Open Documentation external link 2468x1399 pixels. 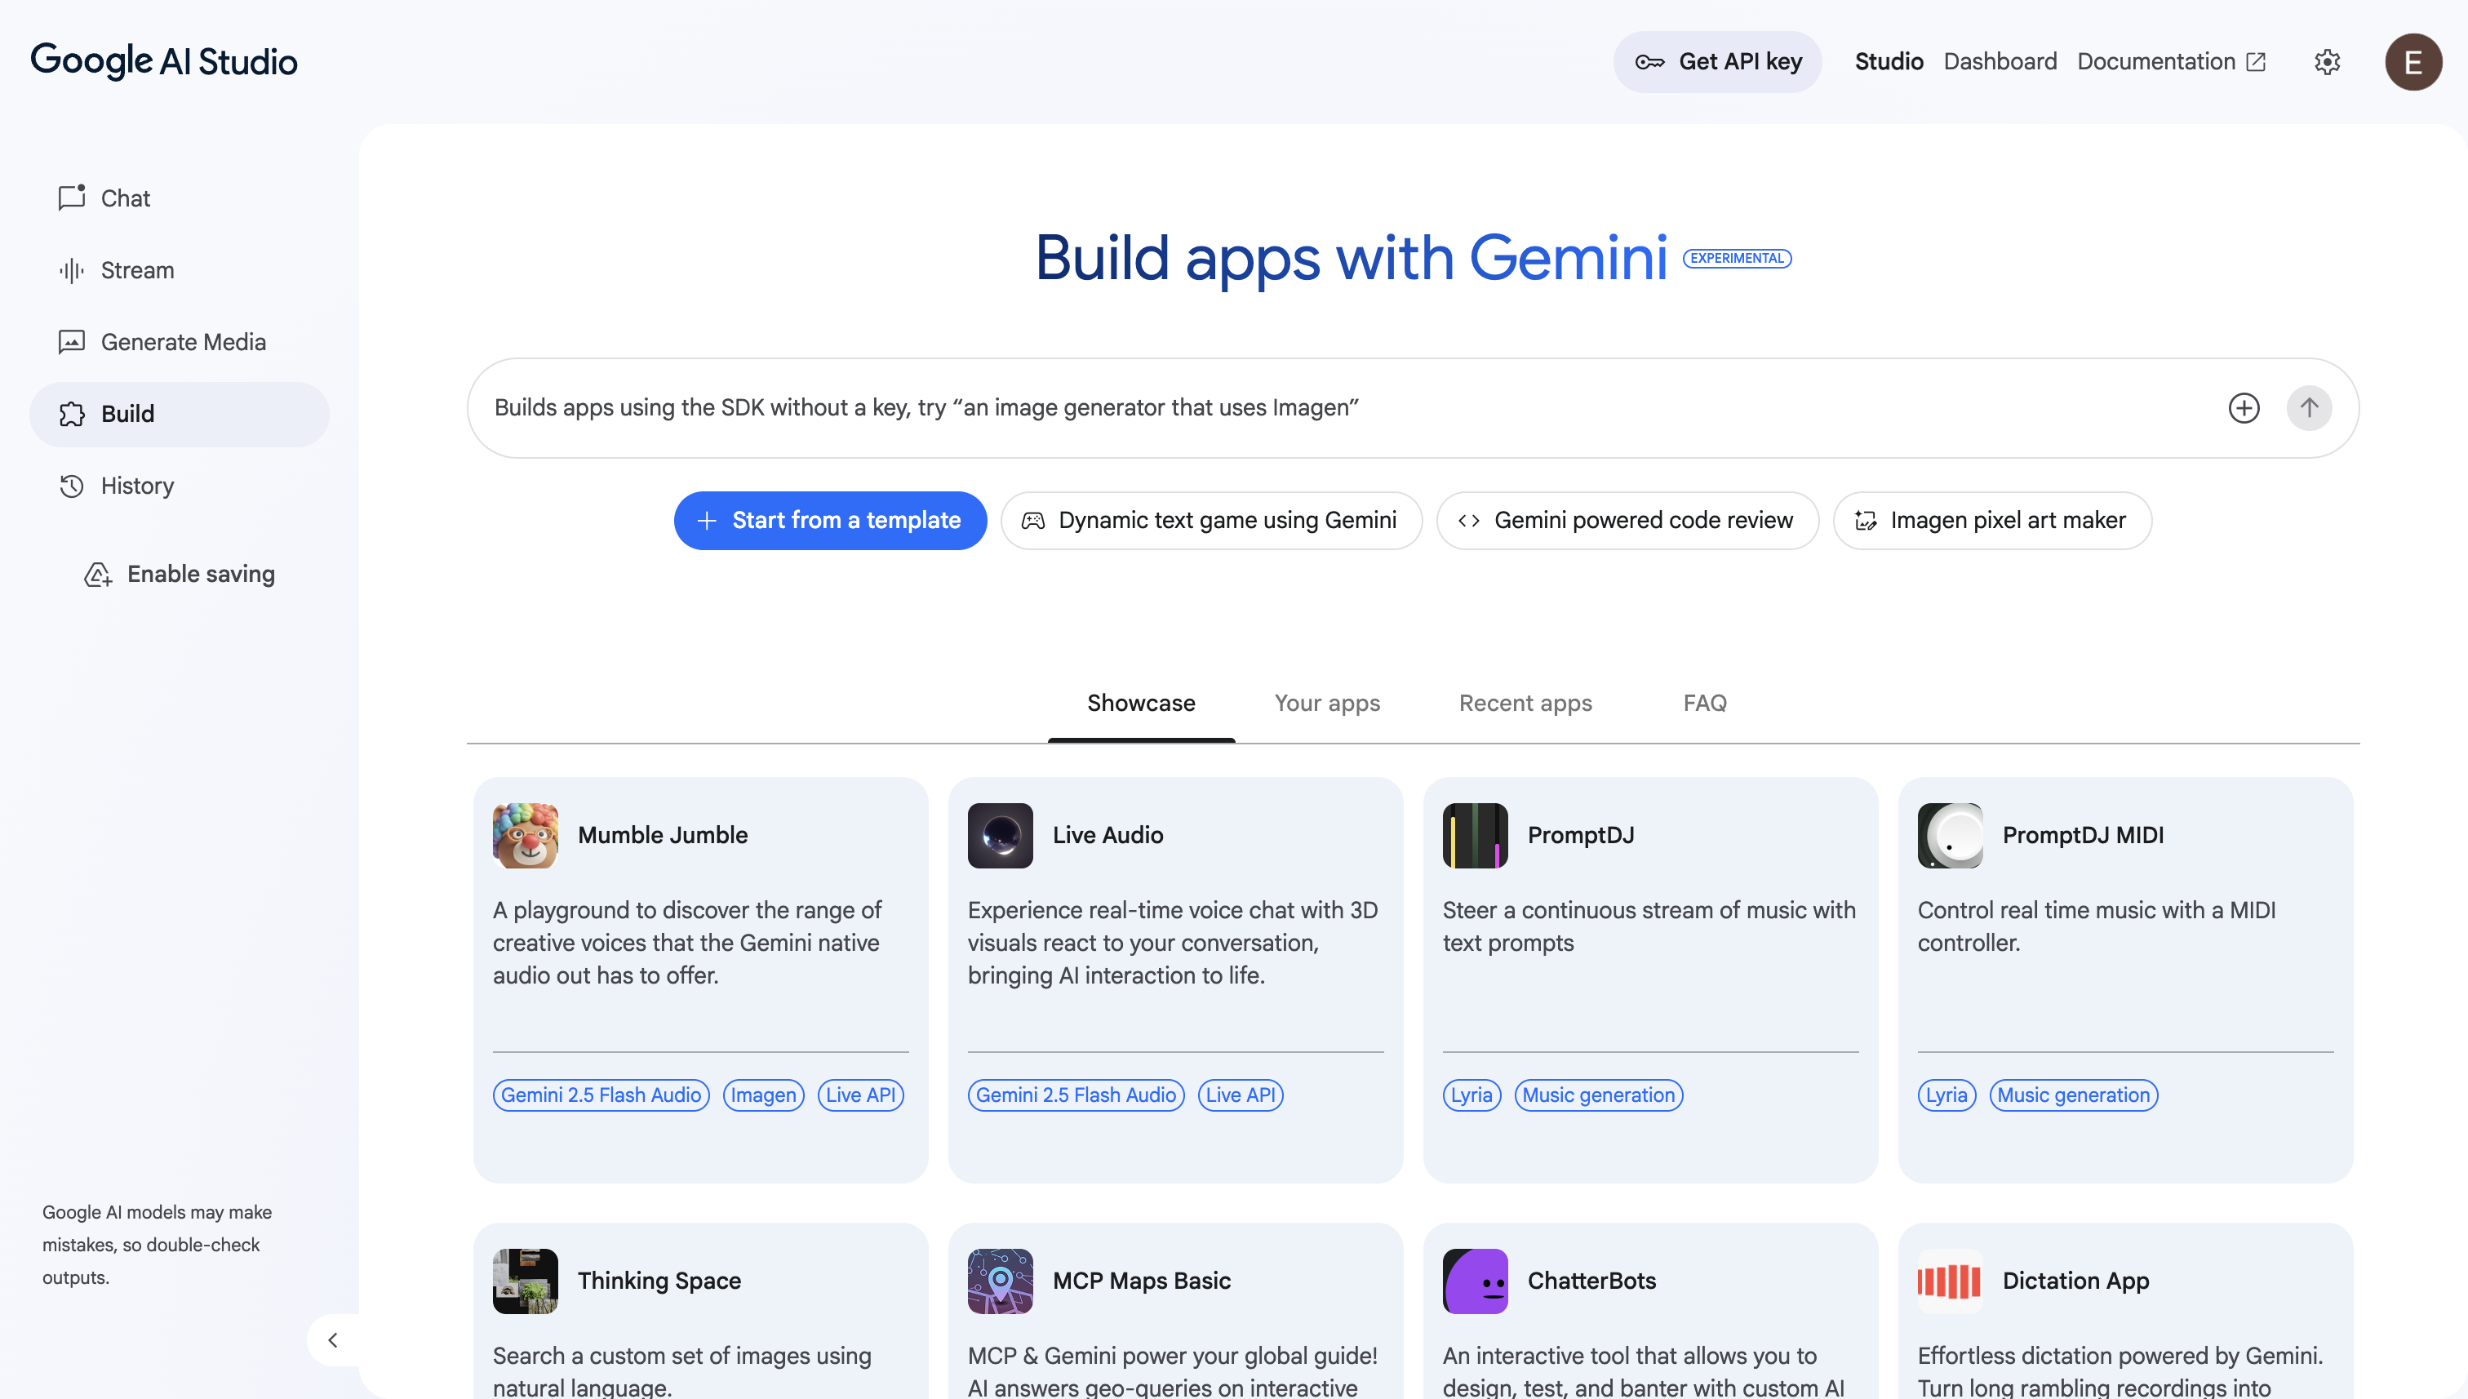pyautogui.click(x=2171, y=61)
